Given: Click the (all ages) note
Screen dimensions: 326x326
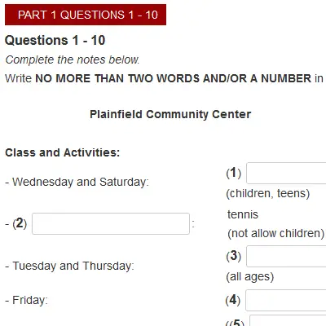Looking at the screenshot, I should (250, 277).
